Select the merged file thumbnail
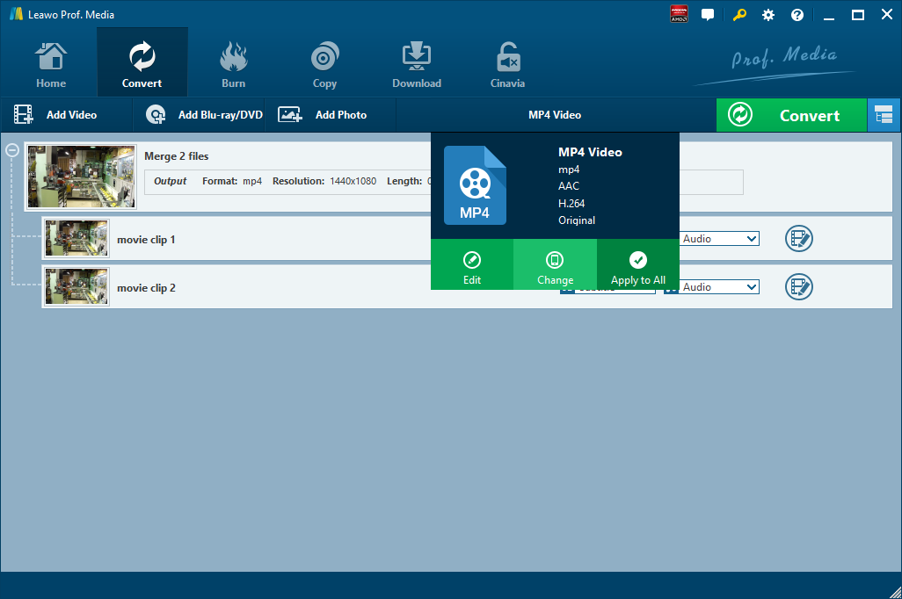 [x=82, y=177]
